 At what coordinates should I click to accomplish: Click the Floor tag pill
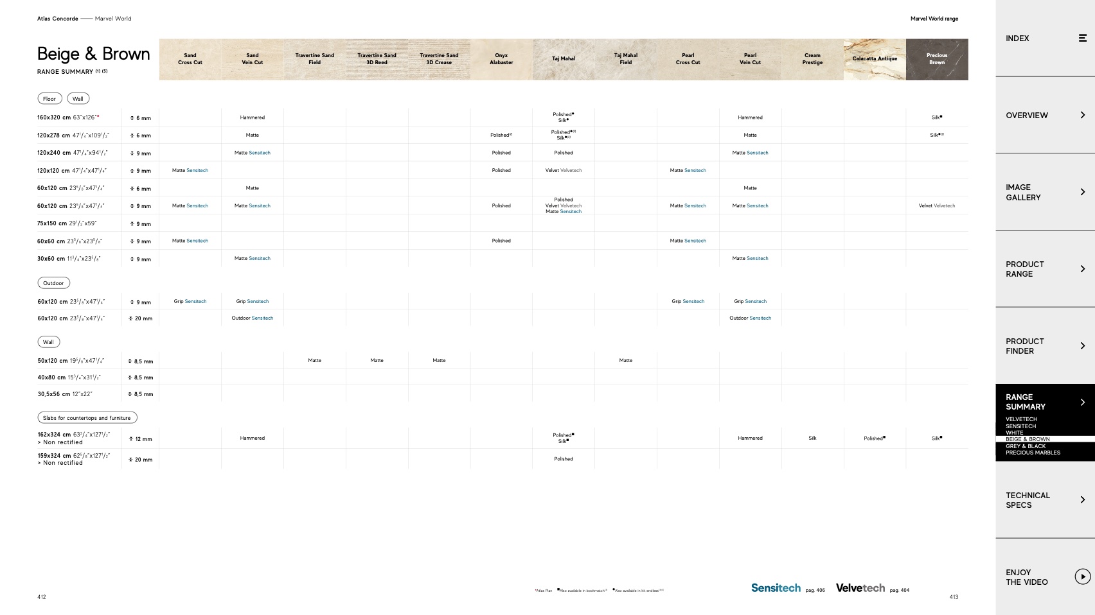pyautogui.click(x=49, y=99)
